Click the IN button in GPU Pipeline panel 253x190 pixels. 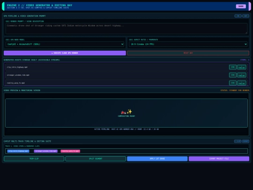[238, 16]
